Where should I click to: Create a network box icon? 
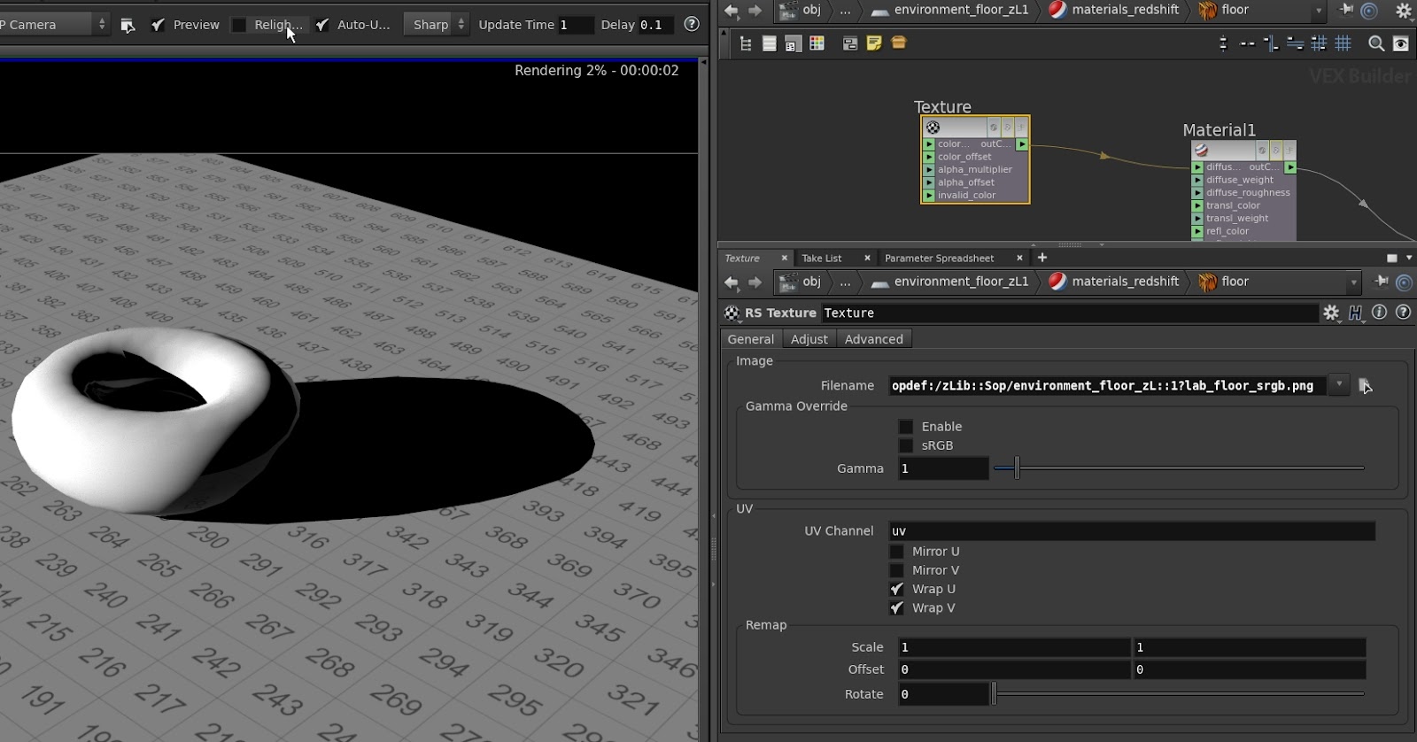tap(850, 43)
